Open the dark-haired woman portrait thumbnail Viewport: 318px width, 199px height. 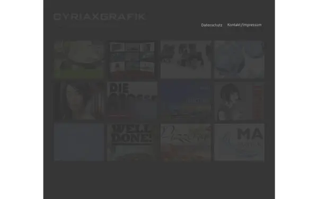click(79, 101)
